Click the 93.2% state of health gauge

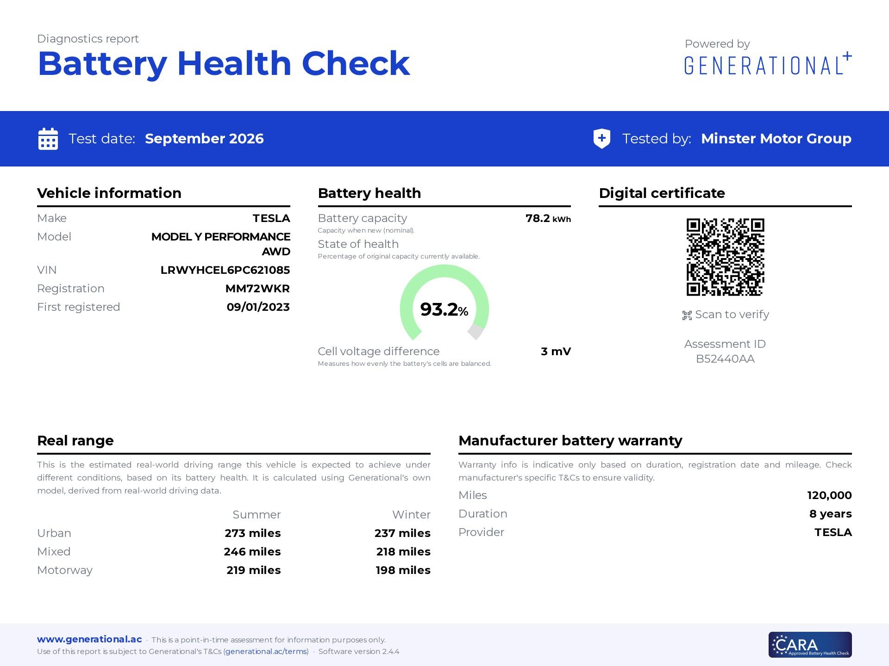[444, 303]
